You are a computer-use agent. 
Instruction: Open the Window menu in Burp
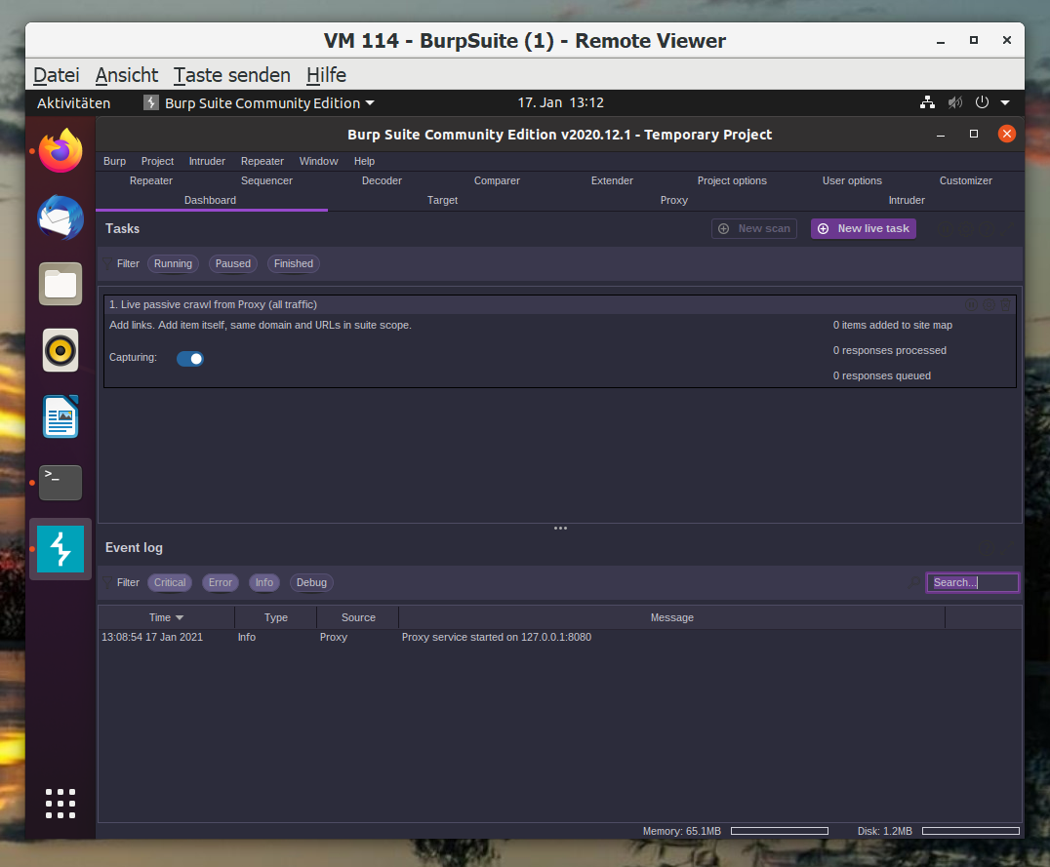click(x=318, y=161)
